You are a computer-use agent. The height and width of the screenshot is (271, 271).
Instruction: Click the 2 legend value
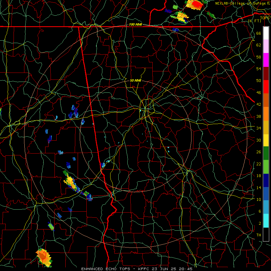tap(260, 223)
